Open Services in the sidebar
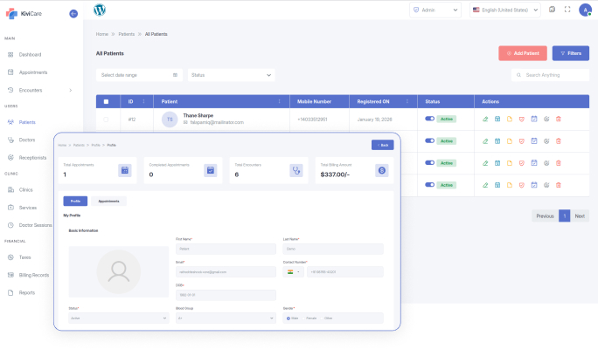Viewport: 598px width, 349px height. tap(28, 208)
